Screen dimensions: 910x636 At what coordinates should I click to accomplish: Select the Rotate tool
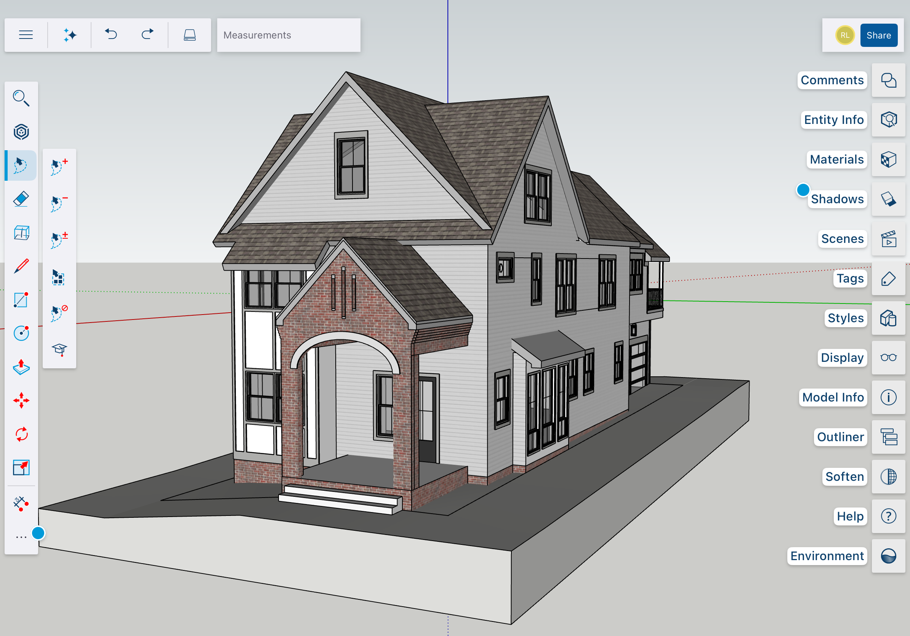point(21,434)
